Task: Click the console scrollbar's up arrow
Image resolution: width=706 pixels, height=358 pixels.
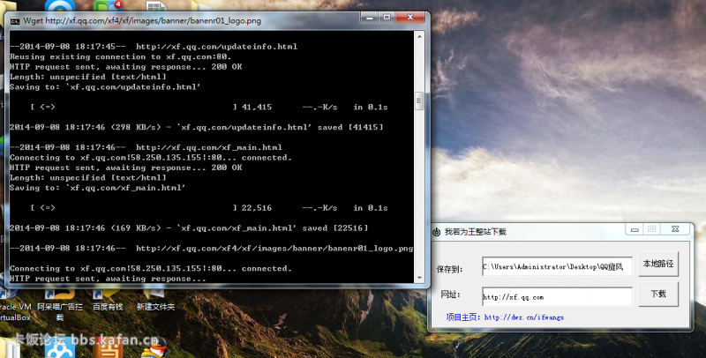Action: tap(419, 36)
